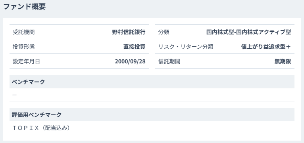This screenshot has height=143, width=304.
Task: Click the 直接投資 value
Action: pyautogui.click(x=135, y=47)
